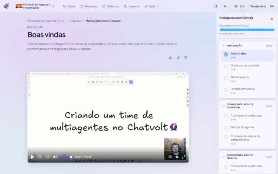
Task: Click the module progress bar
Action: pyautogui.click(x=247, y=30)
